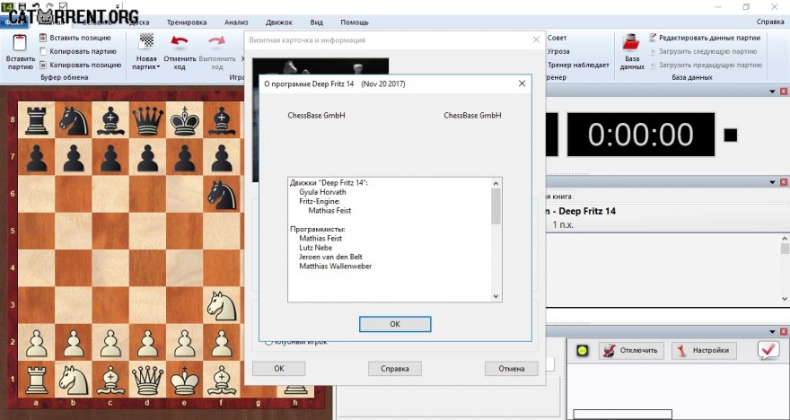
Task: Select the Gyula Horvath credits line
Action: coord(322,192)
